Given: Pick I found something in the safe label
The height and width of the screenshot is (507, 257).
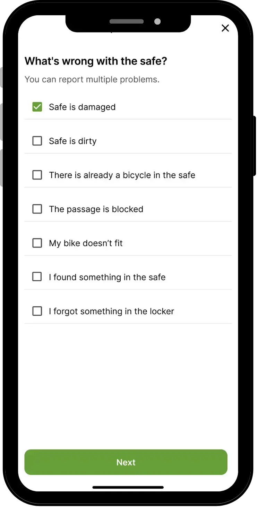Looking at the screenshot, I should [107, 277].
